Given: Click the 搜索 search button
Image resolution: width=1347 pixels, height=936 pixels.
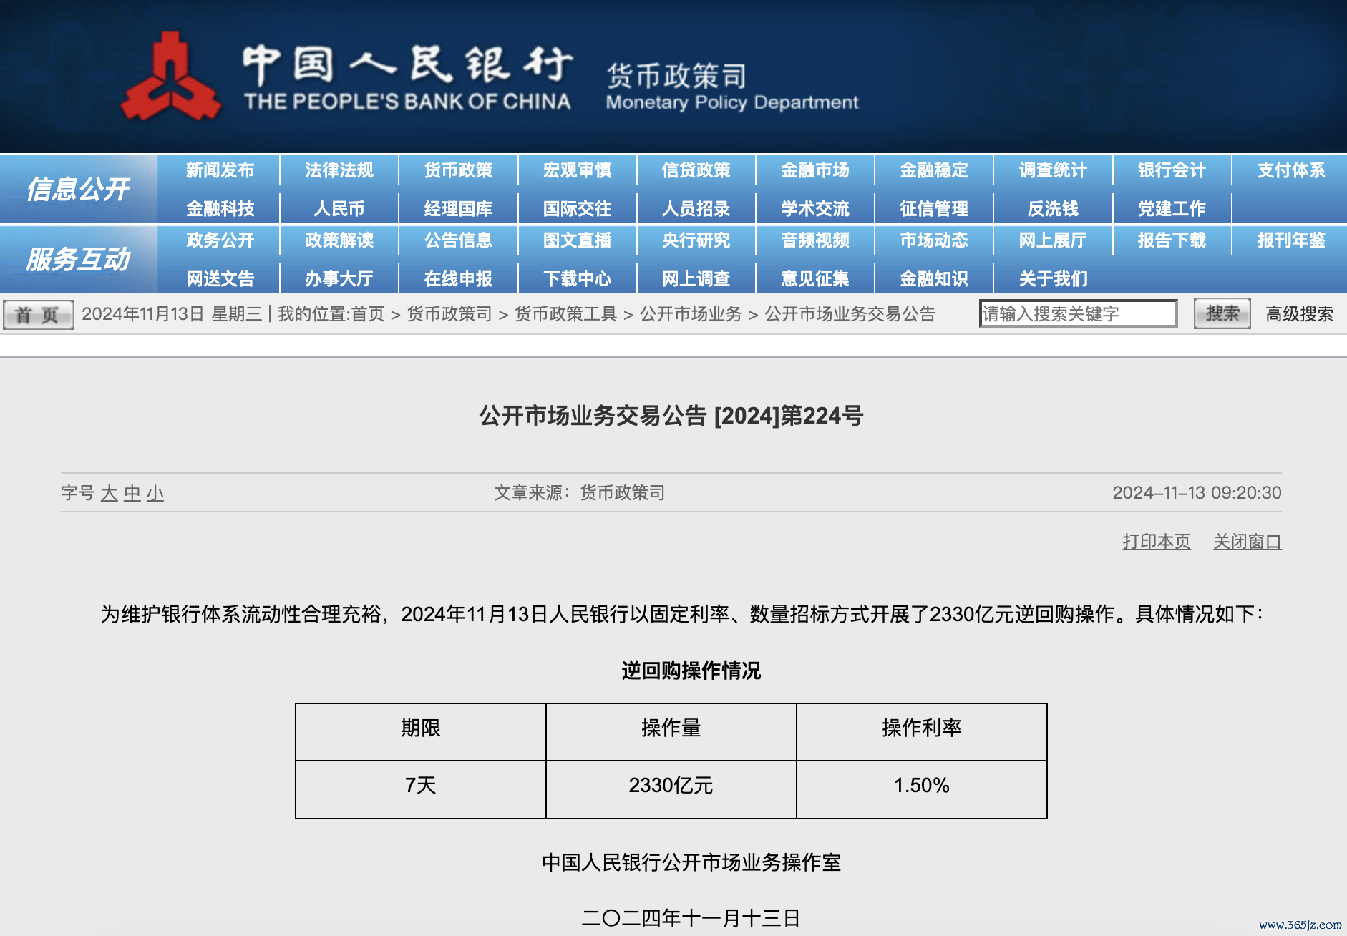Looking at the screenshot, I should pos(1222,313).
